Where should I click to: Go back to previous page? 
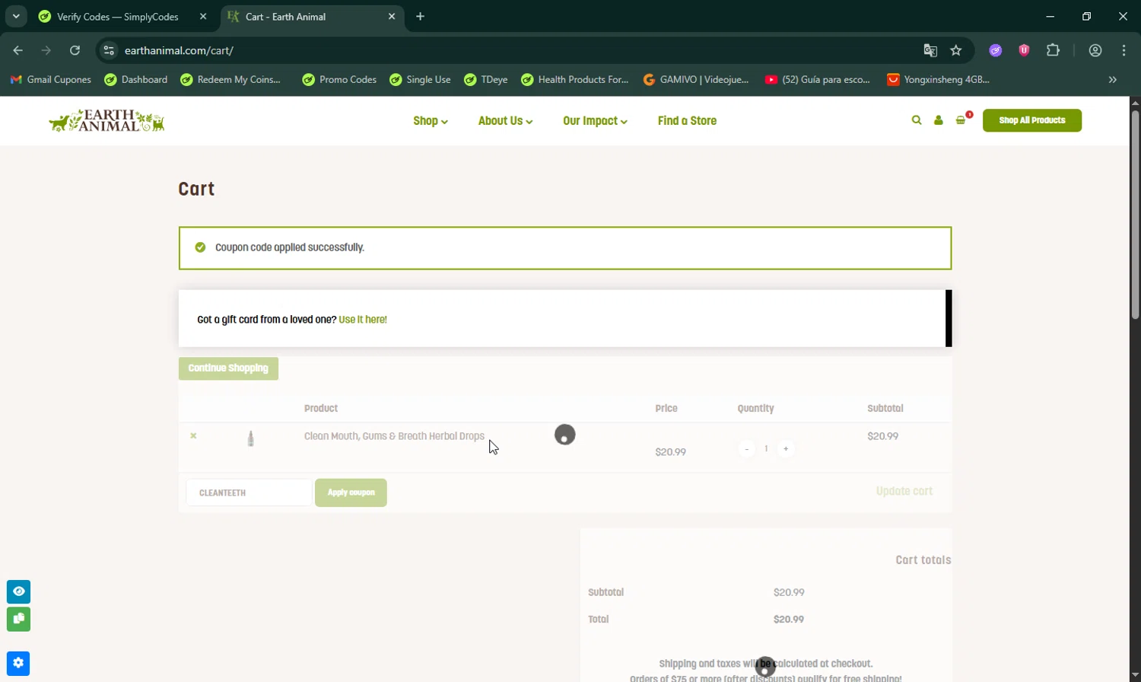(x=18, y=50)
